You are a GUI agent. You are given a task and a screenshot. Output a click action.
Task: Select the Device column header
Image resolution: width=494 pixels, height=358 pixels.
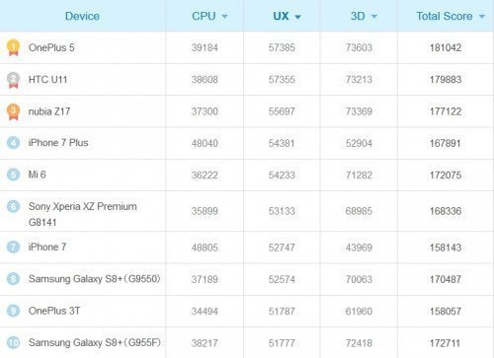(x=82, y=16)
